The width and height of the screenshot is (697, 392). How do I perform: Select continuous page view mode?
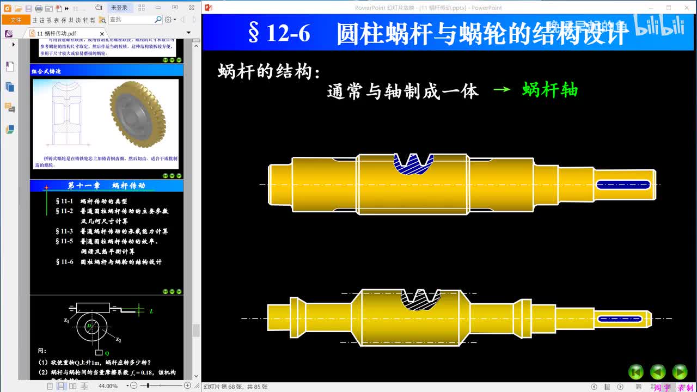coord(61,386)
